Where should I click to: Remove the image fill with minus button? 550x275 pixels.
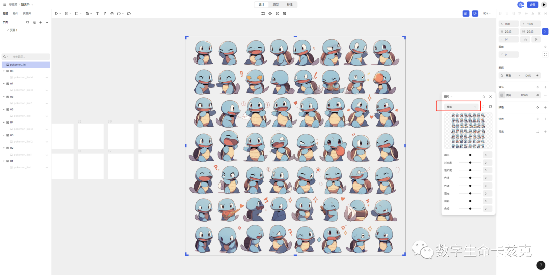pos(545,95)
